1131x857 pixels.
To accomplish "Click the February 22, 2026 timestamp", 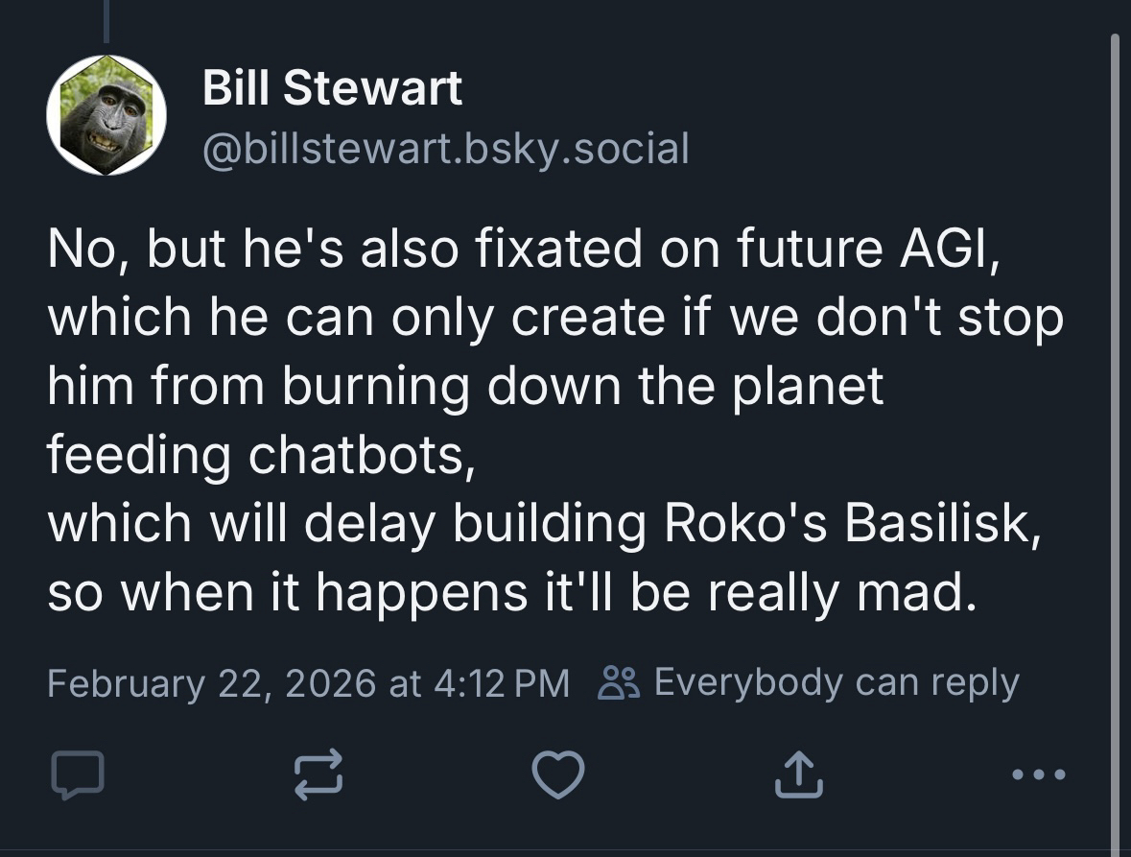I will [307, 683].
